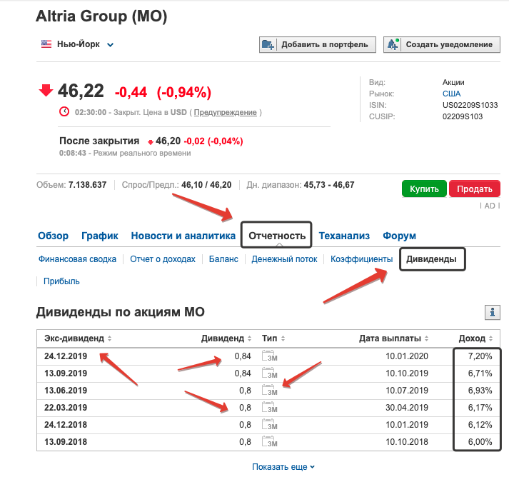The width and height of the screenshot is (509, 482).
Task: Expand Показать еще to load more dividends
Action: (x=283, y=467)
